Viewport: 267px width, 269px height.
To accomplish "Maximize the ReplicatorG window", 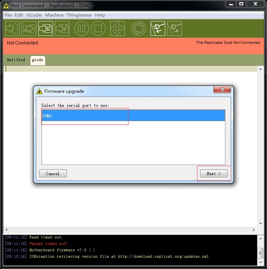I will click(241, 4).
